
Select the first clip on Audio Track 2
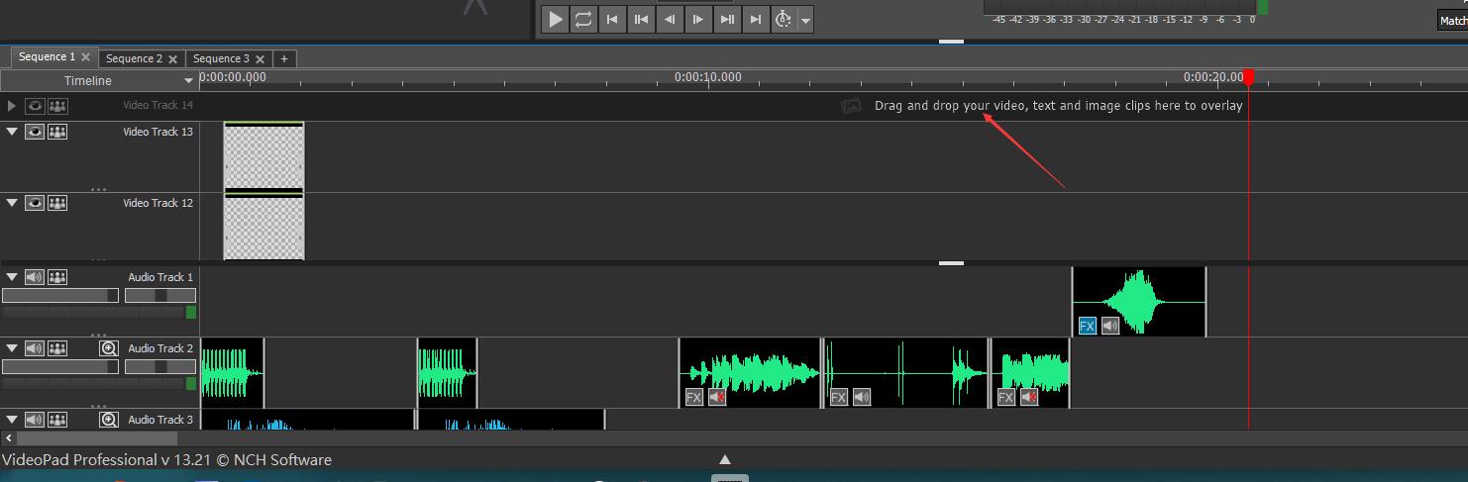(x=233, y=372)
